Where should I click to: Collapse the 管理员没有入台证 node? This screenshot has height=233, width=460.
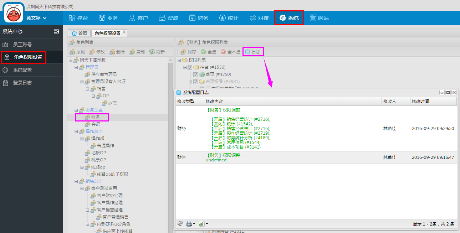[x=82, y=82]
